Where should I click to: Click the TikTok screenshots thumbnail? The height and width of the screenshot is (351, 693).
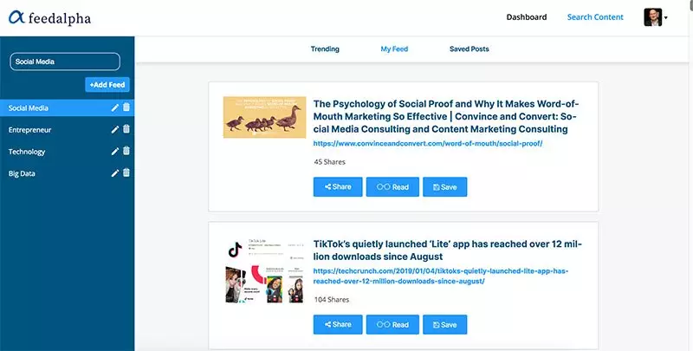pyautogui.click(x=264, y=271)
